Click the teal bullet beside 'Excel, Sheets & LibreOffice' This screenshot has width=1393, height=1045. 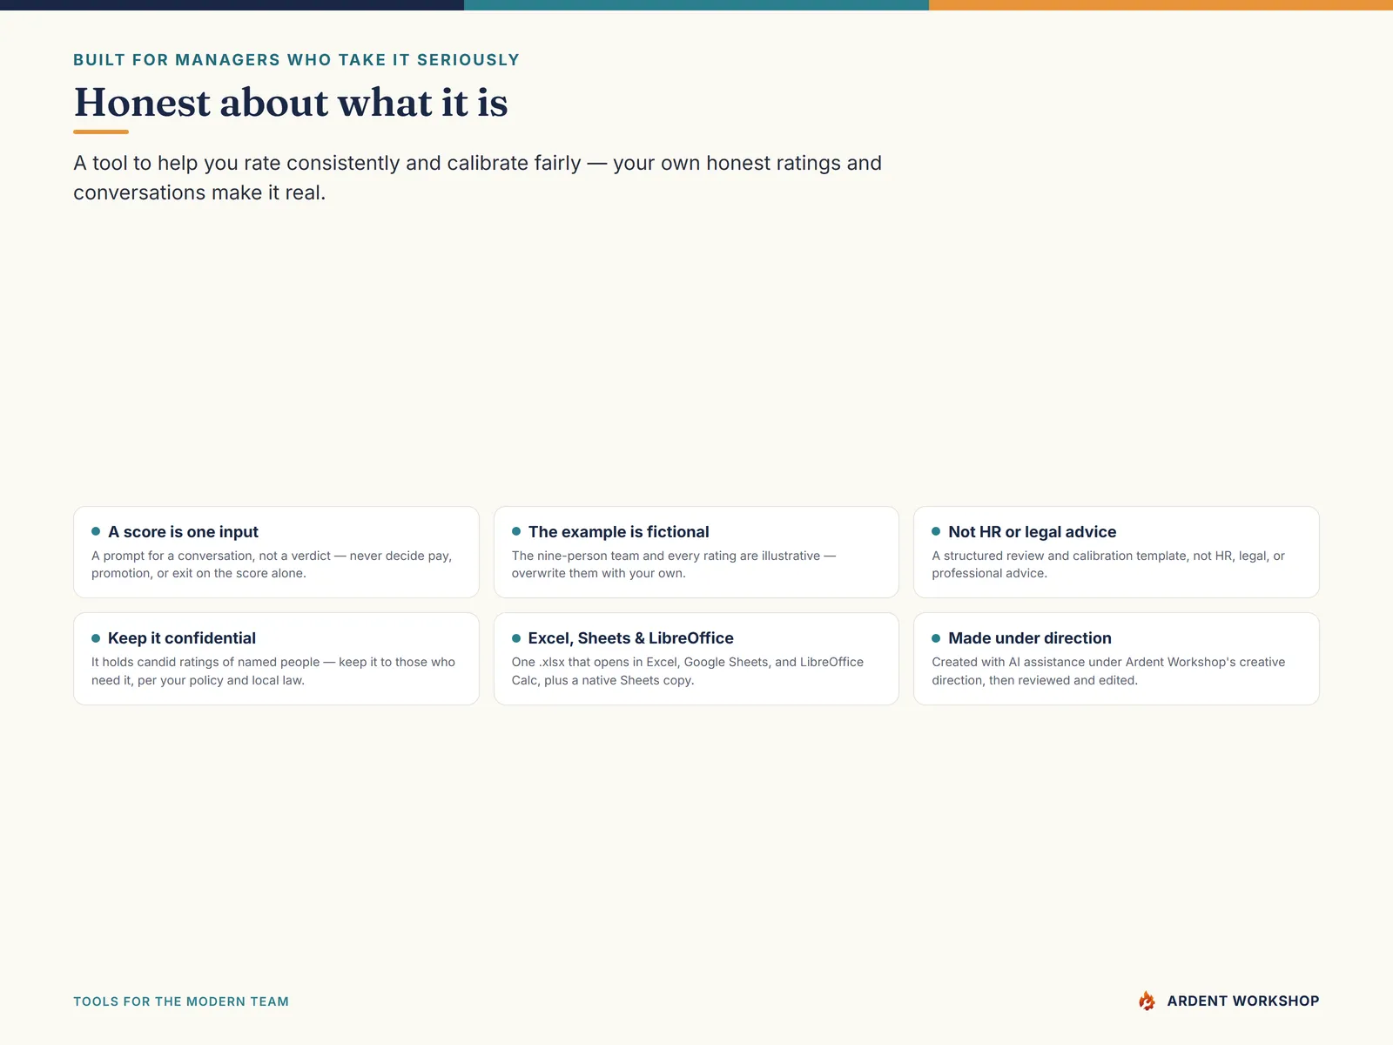point(516,638)
